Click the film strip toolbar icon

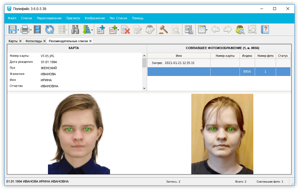[x=37, y=29]
